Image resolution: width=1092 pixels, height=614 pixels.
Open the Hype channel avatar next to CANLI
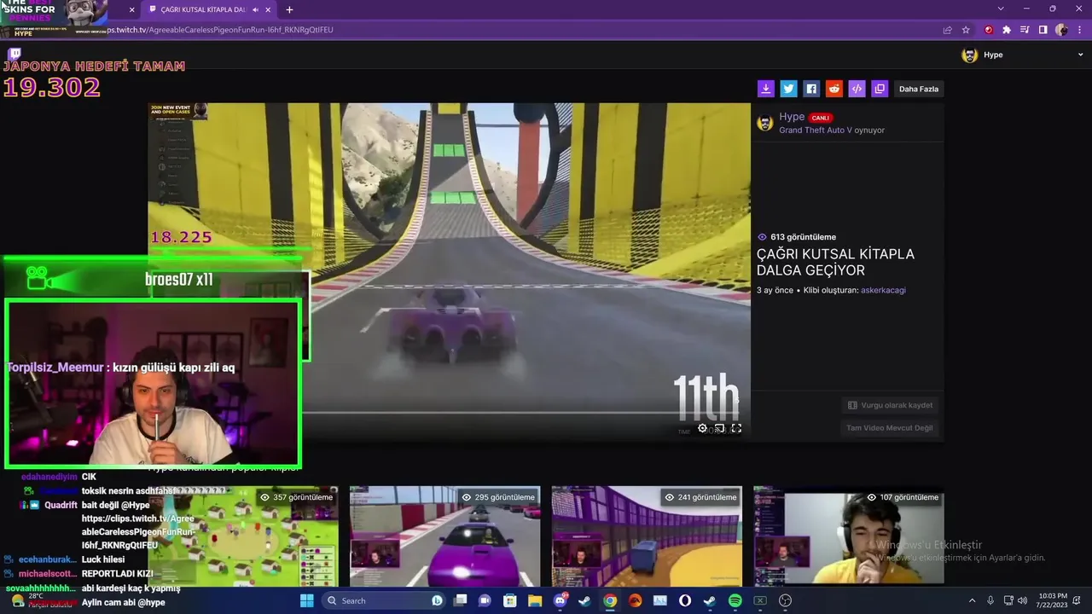(x=765, y=123)
